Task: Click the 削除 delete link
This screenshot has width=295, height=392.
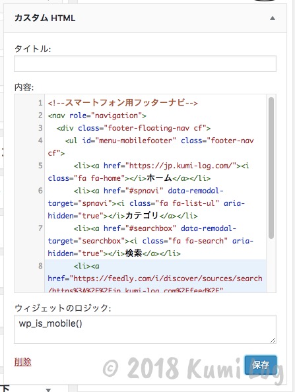Action: [x=22, y=362]
